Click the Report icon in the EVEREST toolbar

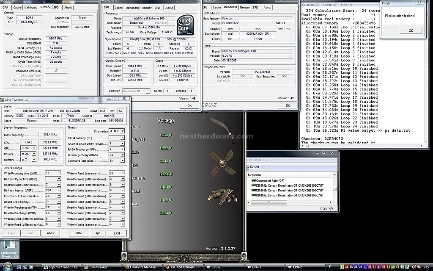tap(248, 167)
